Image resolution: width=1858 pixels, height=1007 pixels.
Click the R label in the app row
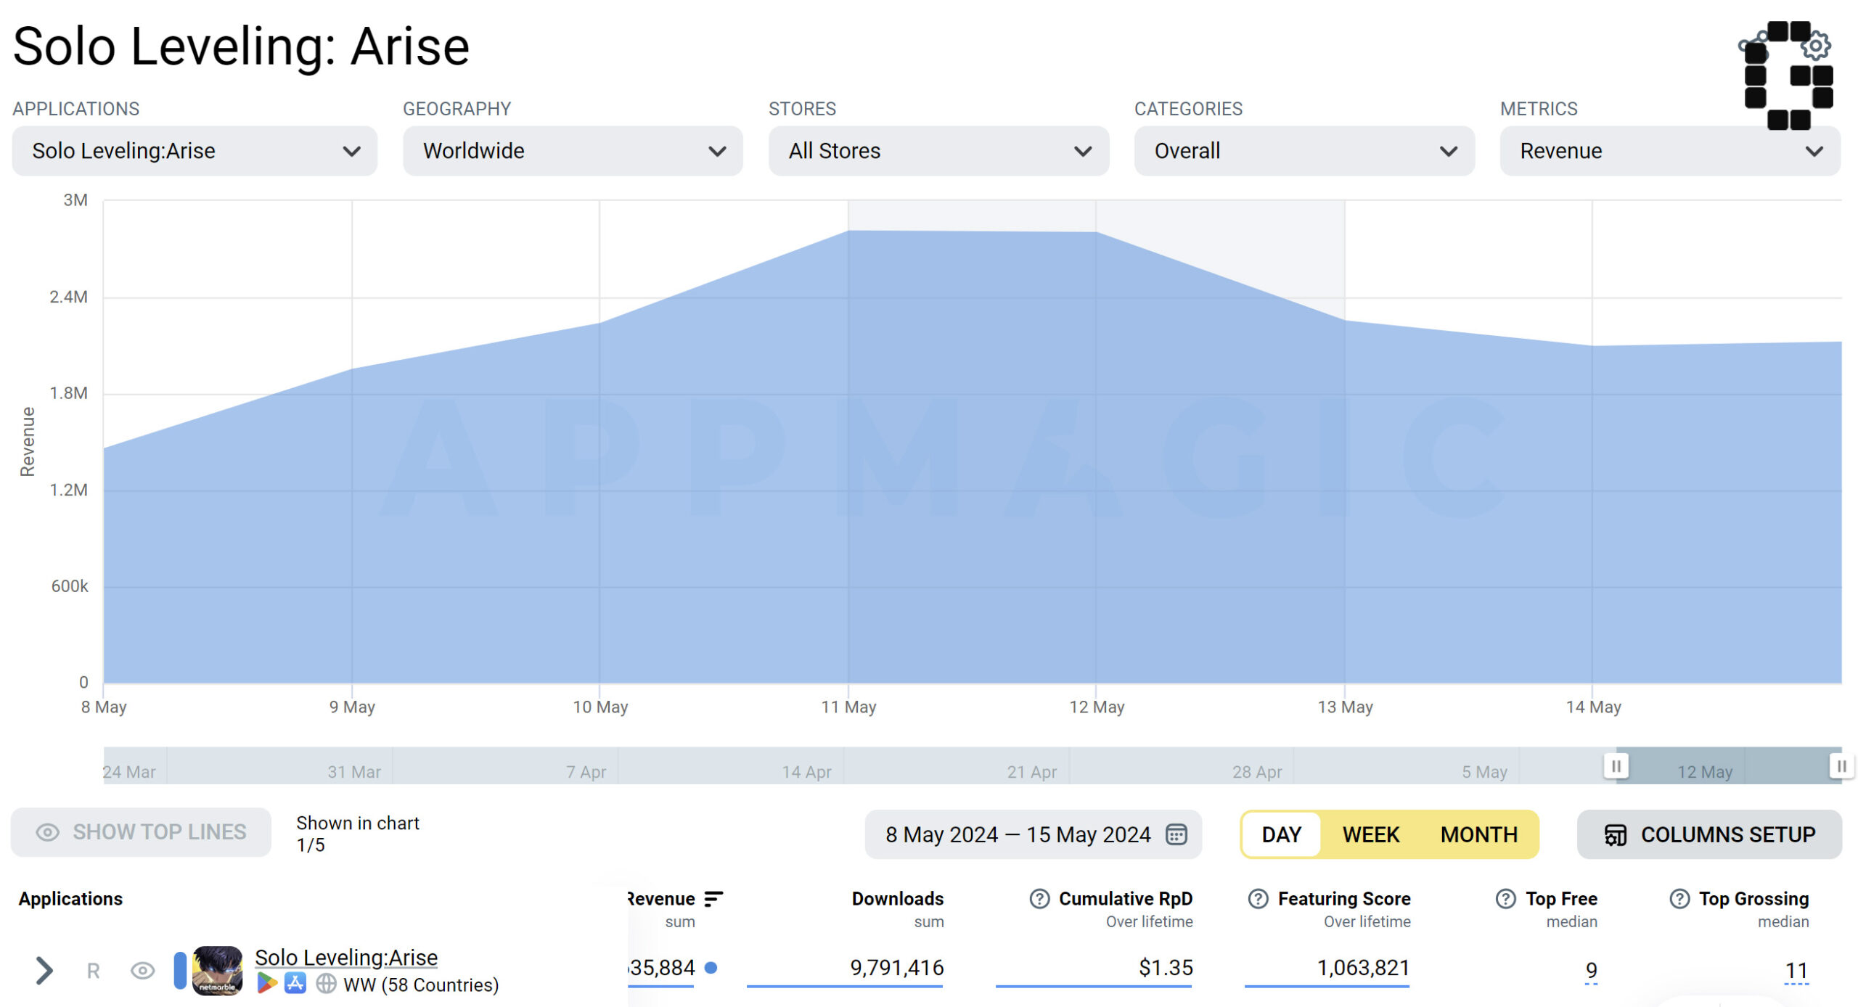point(93,971)
